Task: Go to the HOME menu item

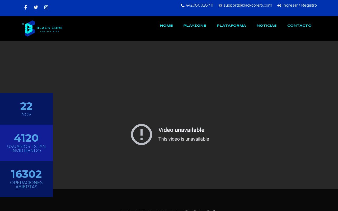Action: tap(166, 26)
